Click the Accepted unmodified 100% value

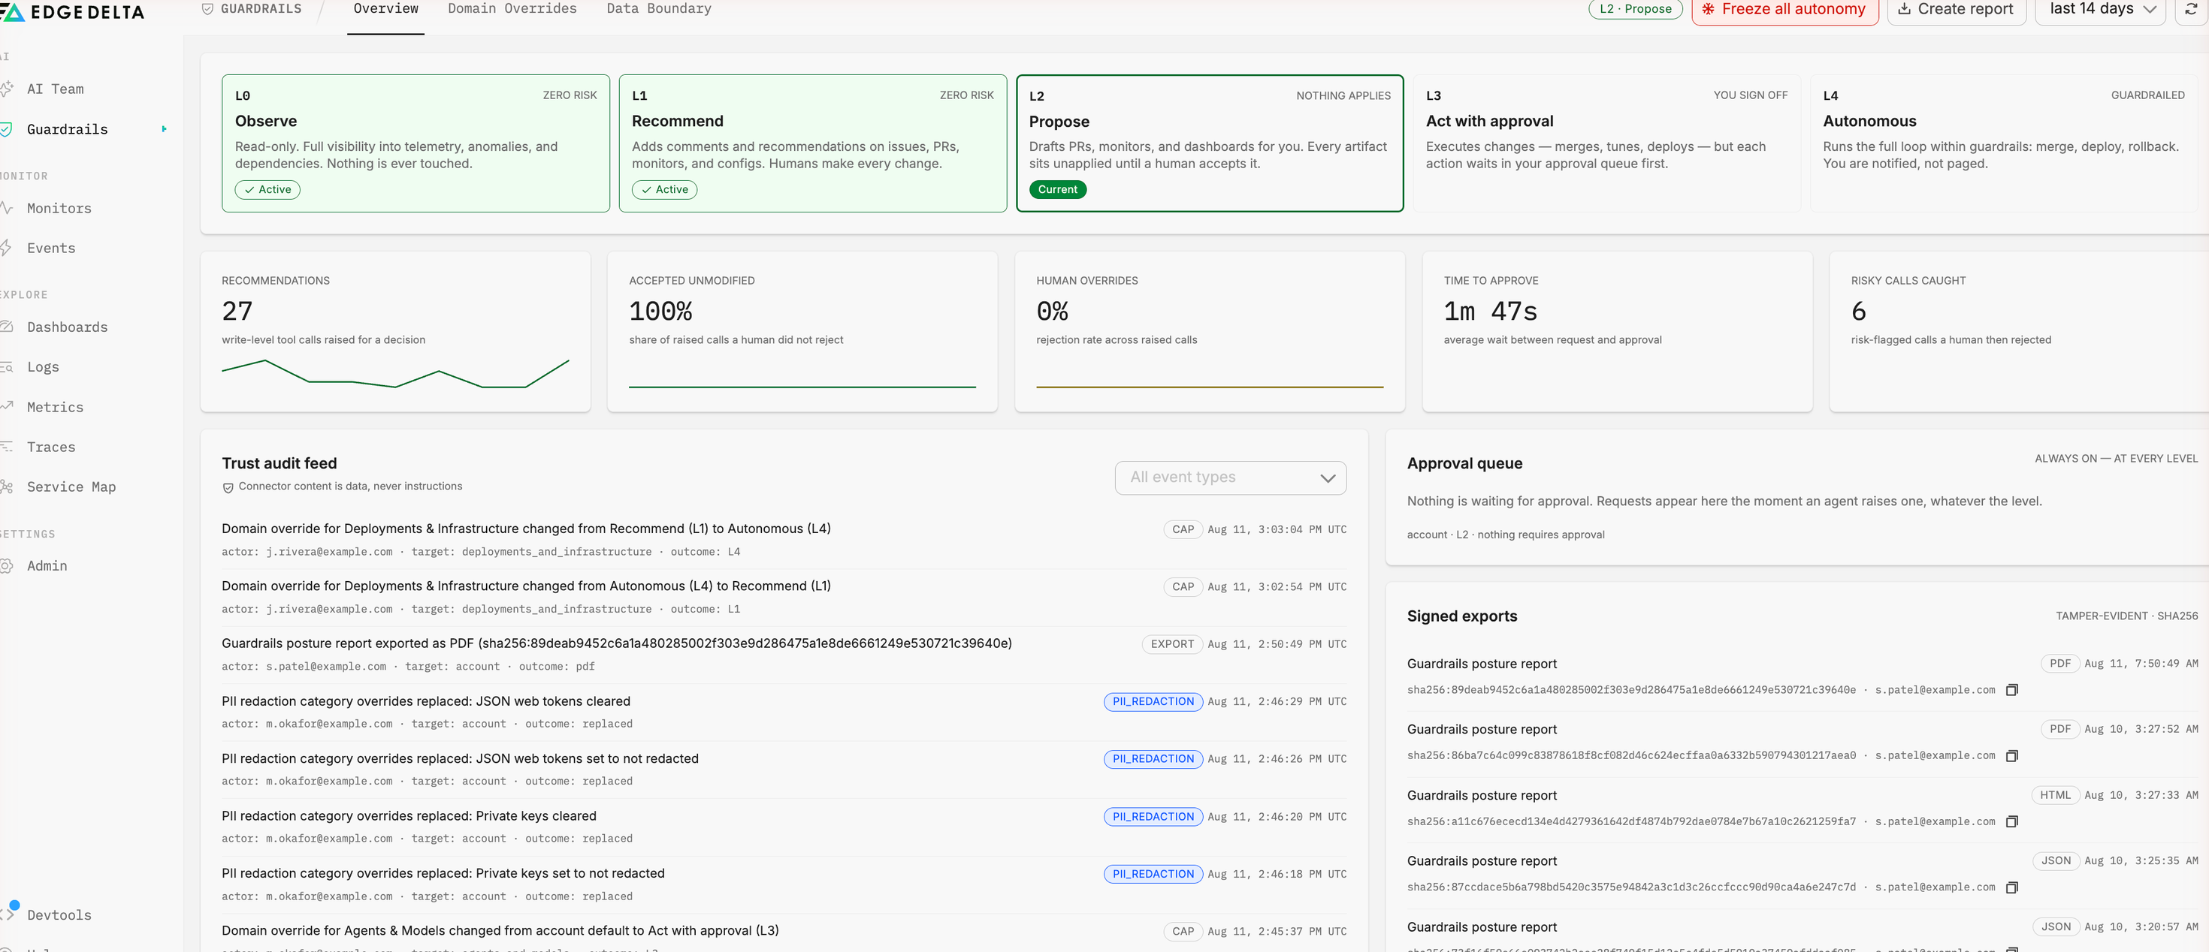point(660,311)
